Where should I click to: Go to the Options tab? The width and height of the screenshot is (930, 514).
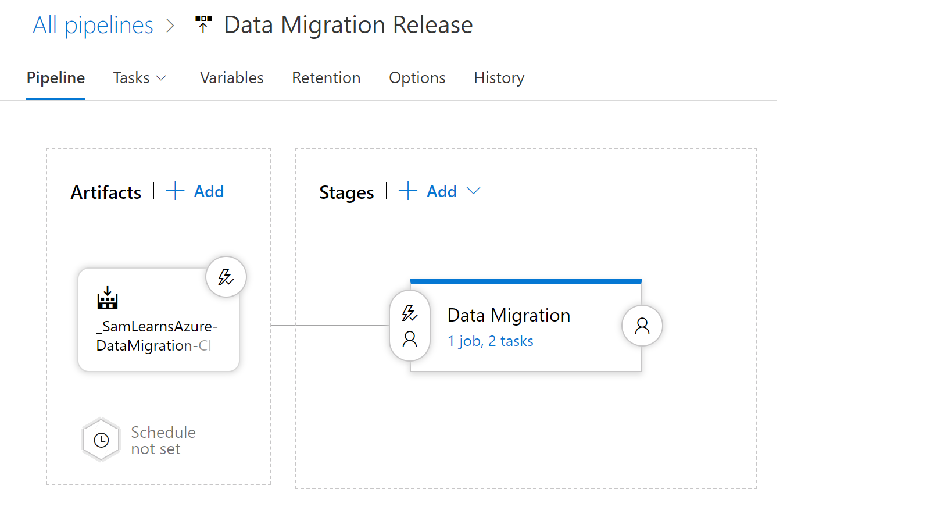(x=417, y=78)
